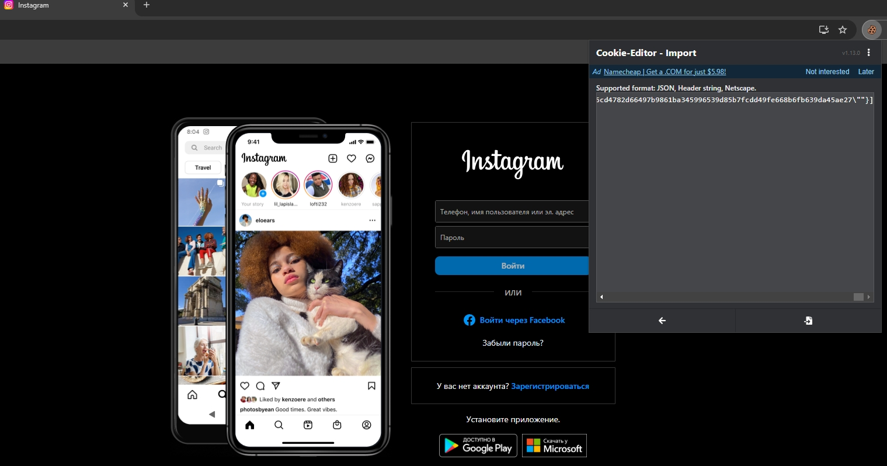Open a new browser tab
Screen dimensions: 887x466
click(x=147, y=5)
